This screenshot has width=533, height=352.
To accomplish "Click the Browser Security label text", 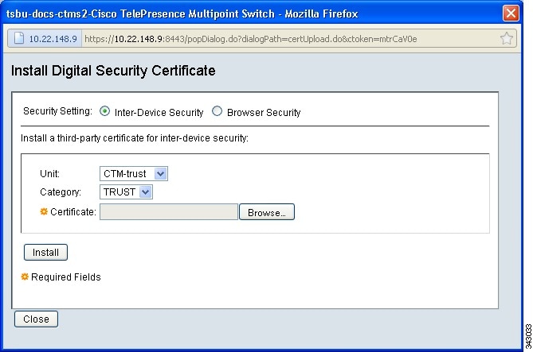I will click(x=264, y=112).
